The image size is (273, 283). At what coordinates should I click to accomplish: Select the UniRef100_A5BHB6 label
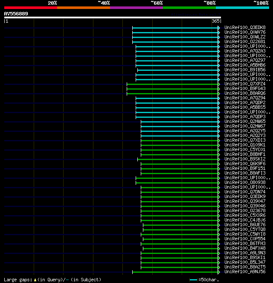click(x=245, y=65)
